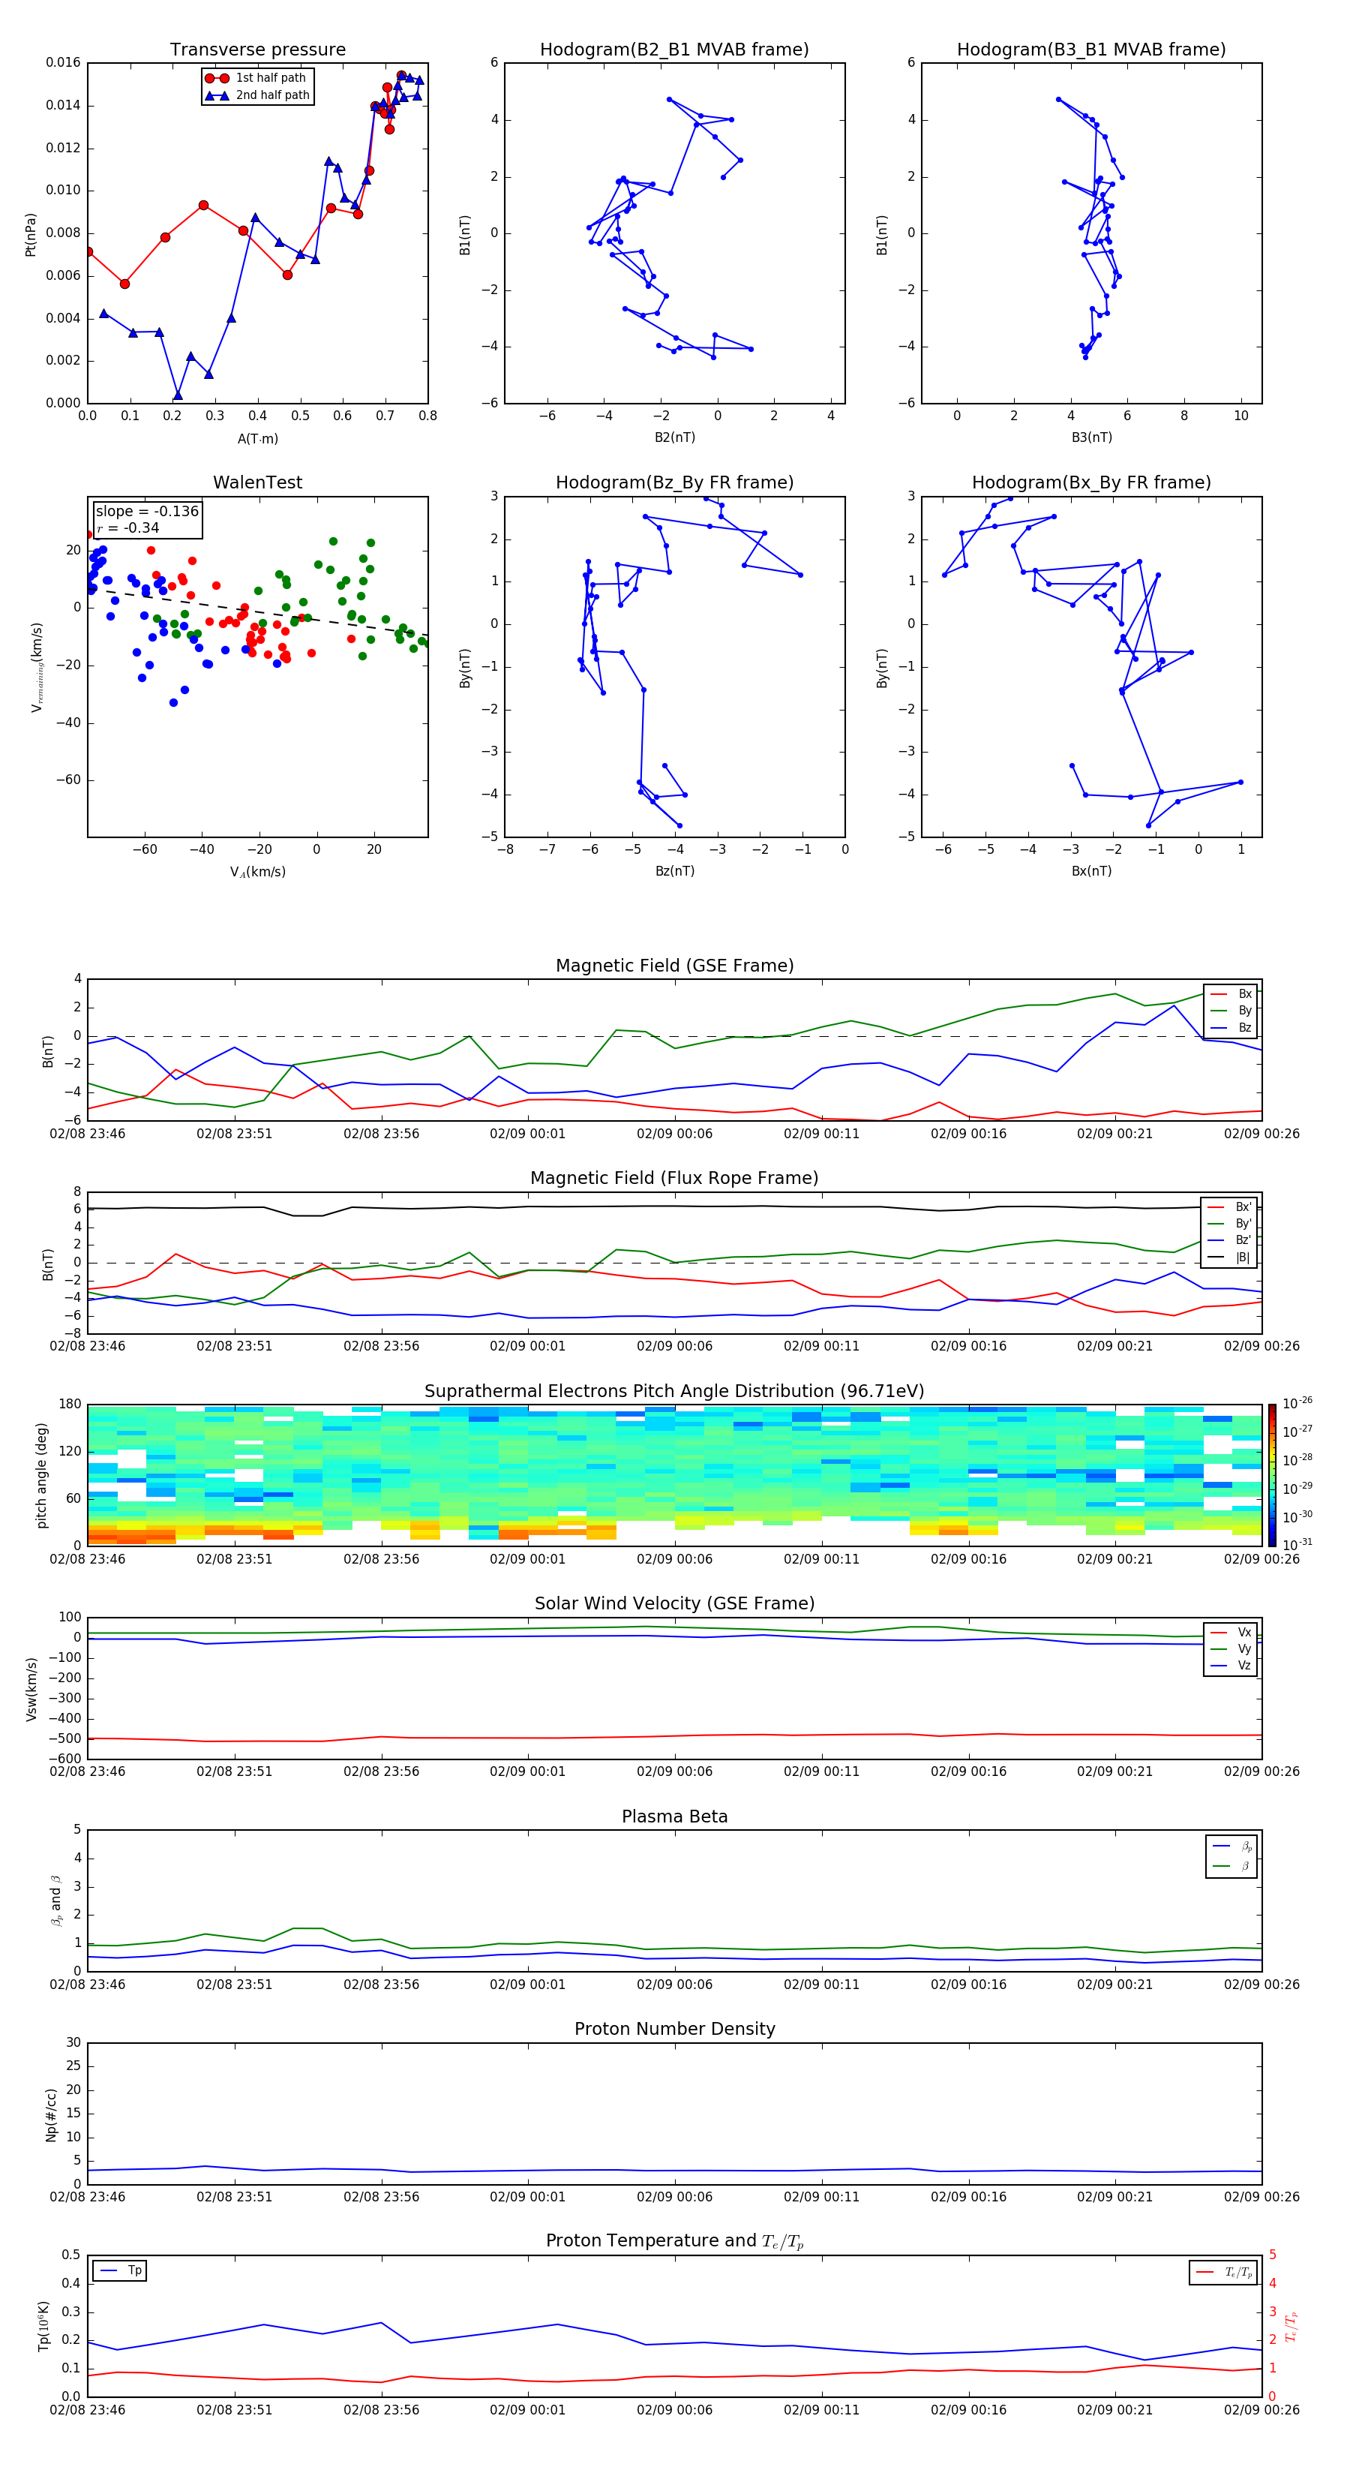Click the 'r = -0.34' annotation
The width and height of the screenshot is (1350, 2476).
click(x=127, y=527)
